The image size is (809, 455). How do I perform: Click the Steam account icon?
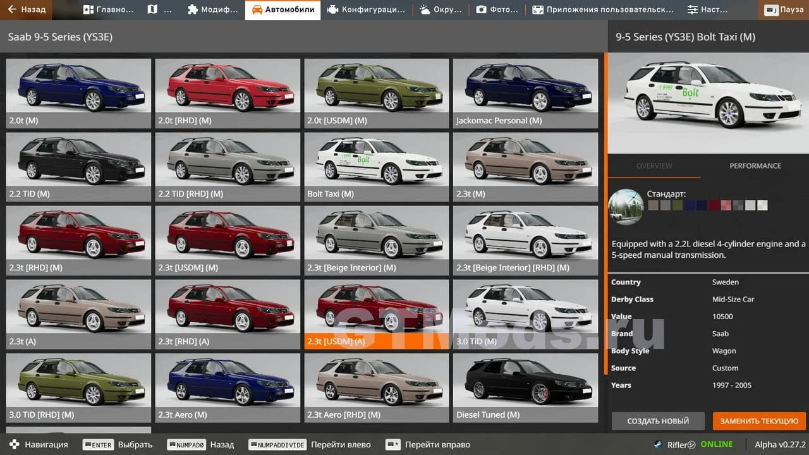coord(658,444)
